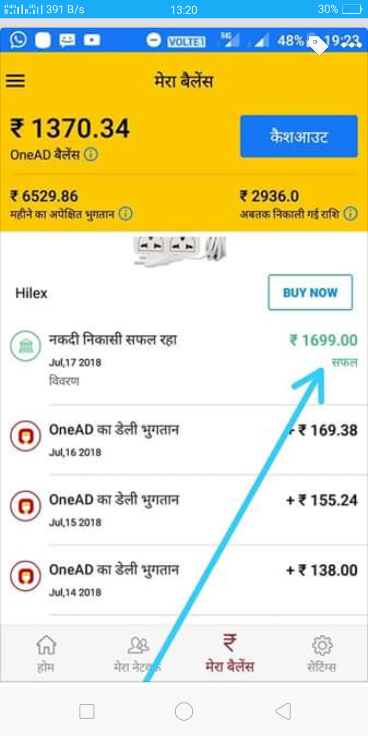Tap the Android home circle button
Screen dimensions: 368x736
184,711
